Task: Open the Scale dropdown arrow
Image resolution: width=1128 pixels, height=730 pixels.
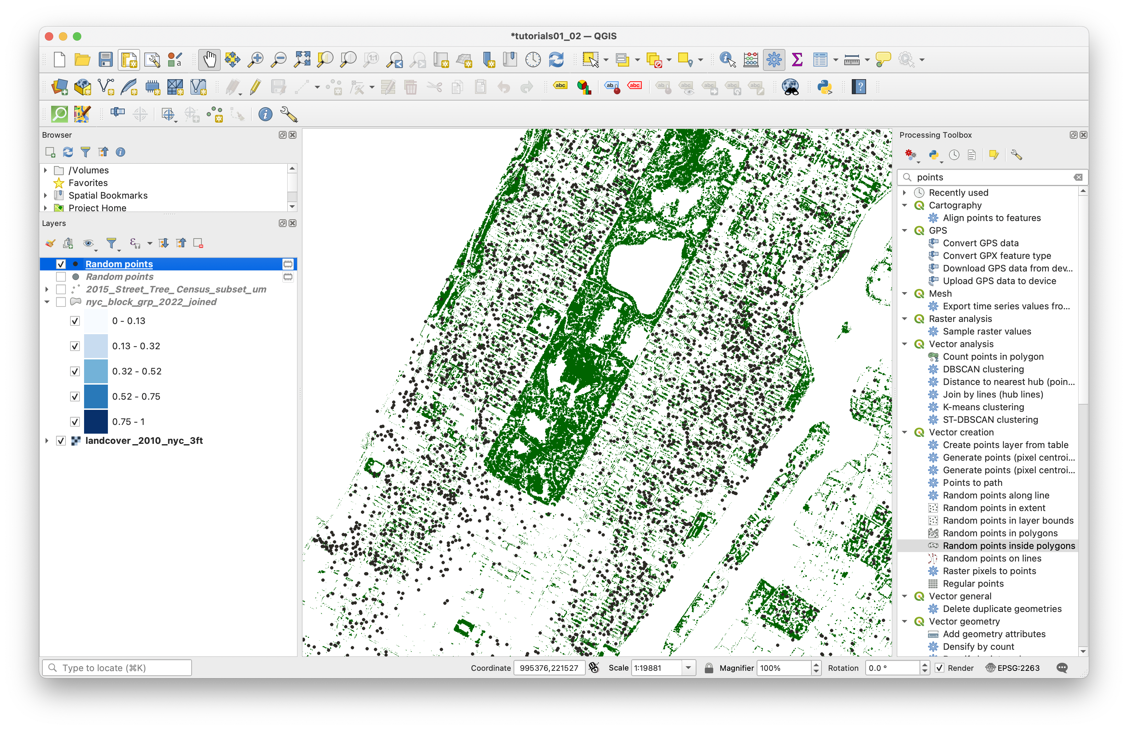Action: [688, 668]
